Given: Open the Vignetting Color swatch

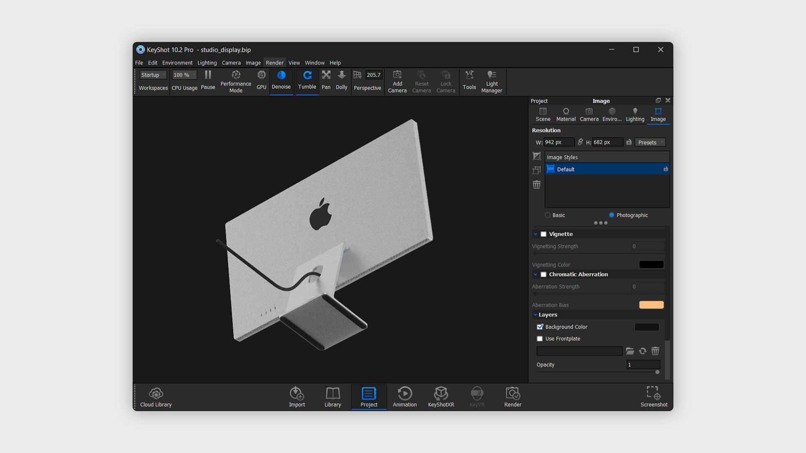Looking at the screenshot, I should [x=652, y=265].
